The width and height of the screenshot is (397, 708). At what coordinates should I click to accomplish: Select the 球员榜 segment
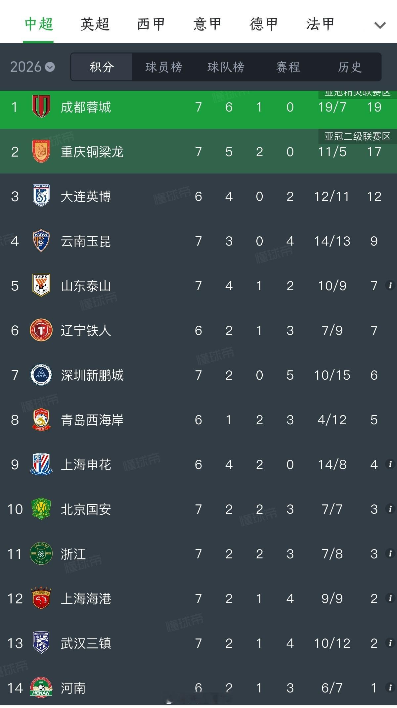(164, 67)
